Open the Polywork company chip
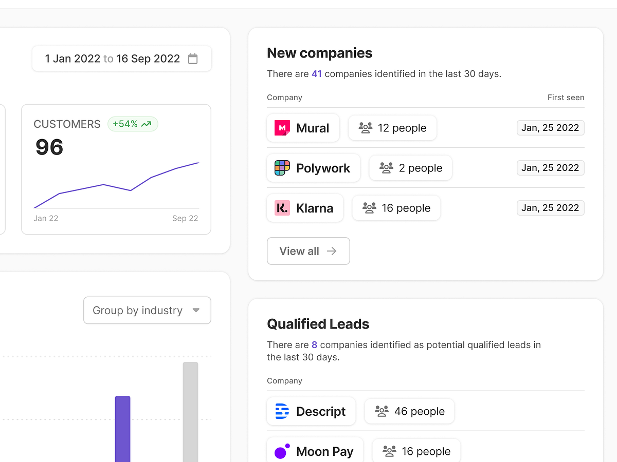 [x=314, y=168]
